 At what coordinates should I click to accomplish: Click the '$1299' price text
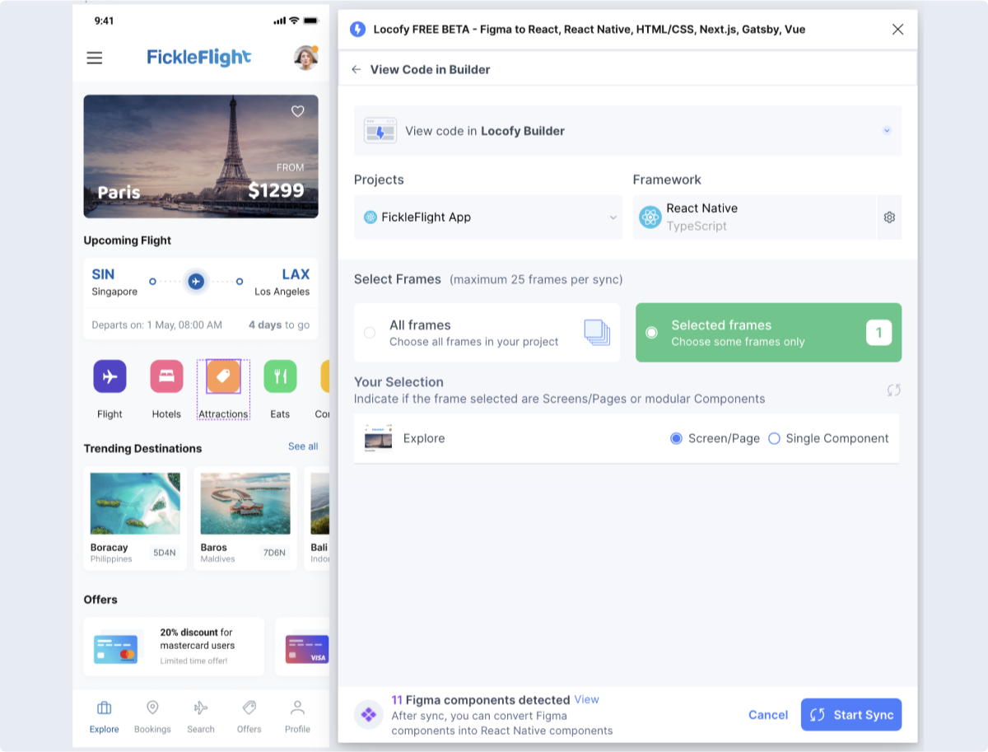pos(277,191)
